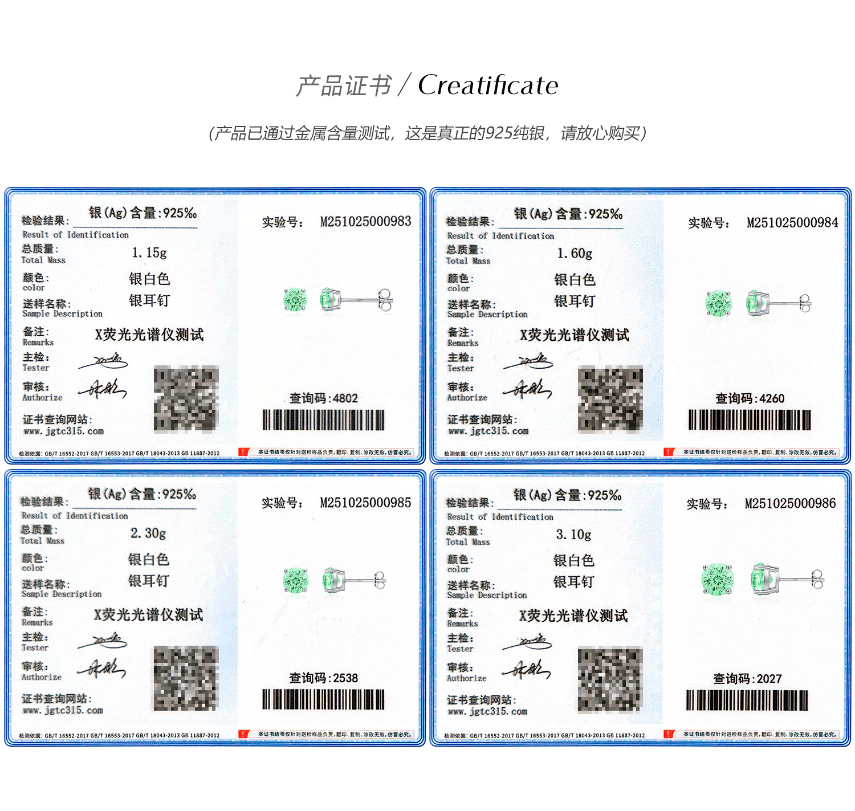This screenshot has height=811, width=855.
Task: Select barcode under query code 2538
Action: [x=323, y=699]
